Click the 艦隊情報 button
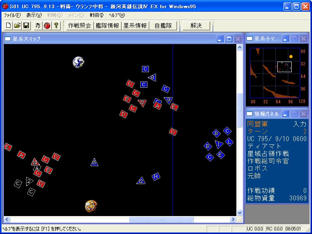312x234 pixels. coord(107,26)
